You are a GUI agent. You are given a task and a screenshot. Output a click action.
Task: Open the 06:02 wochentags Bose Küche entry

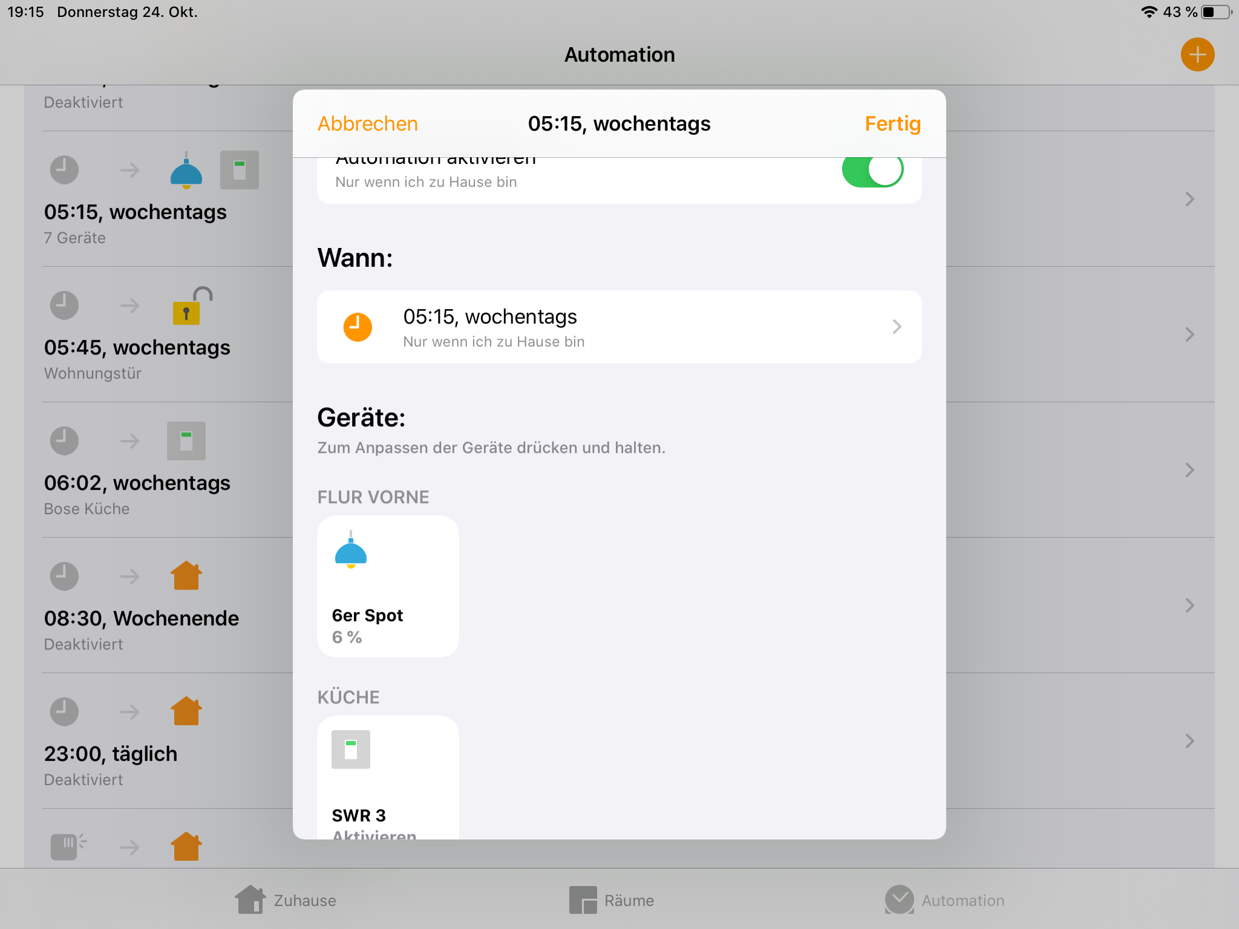click(x=137, y=484)
